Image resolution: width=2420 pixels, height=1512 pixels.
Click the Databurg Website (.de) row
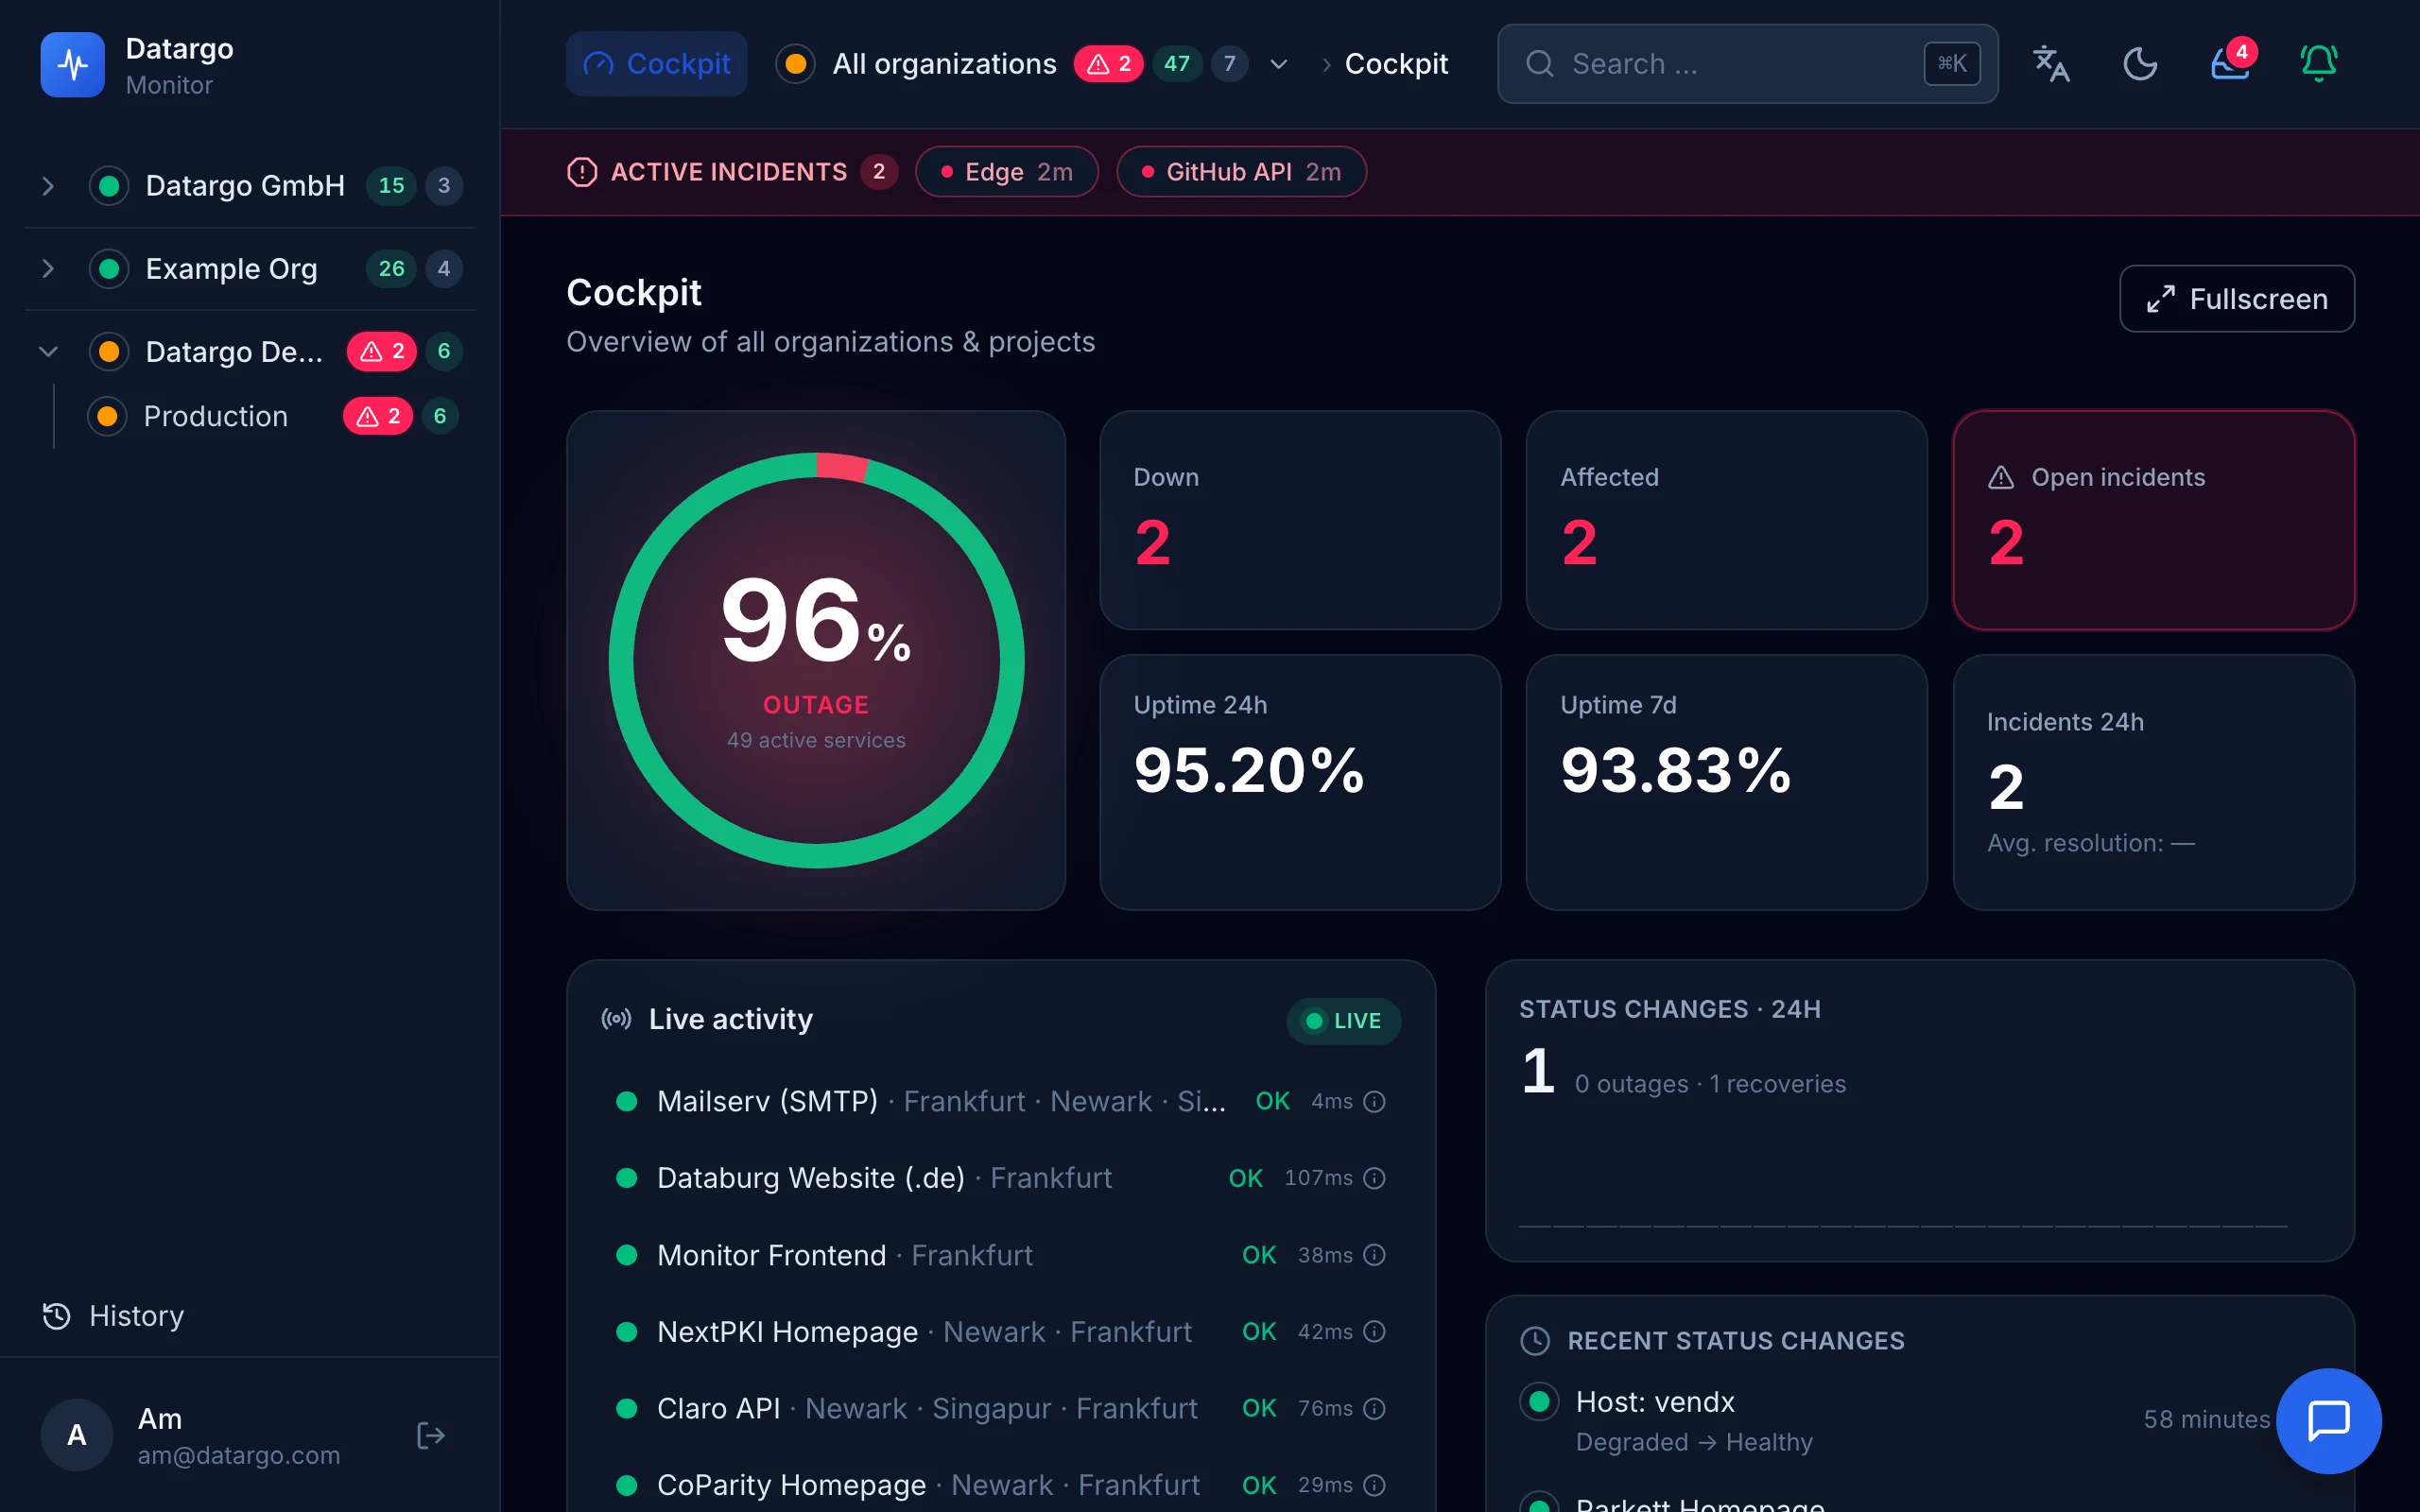click(x=1001, y=1178)
